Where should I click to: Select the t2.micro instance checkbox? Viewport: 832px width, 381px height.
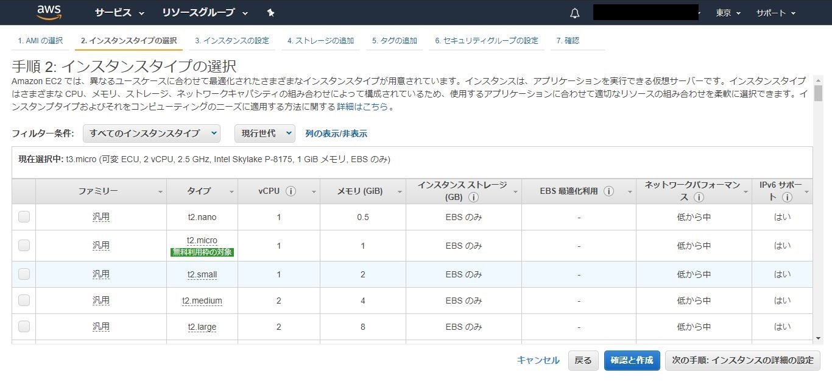[x=24, y=245]
